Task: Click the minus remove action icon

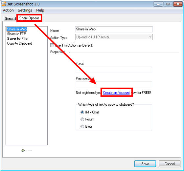Action: pos(30,151)
